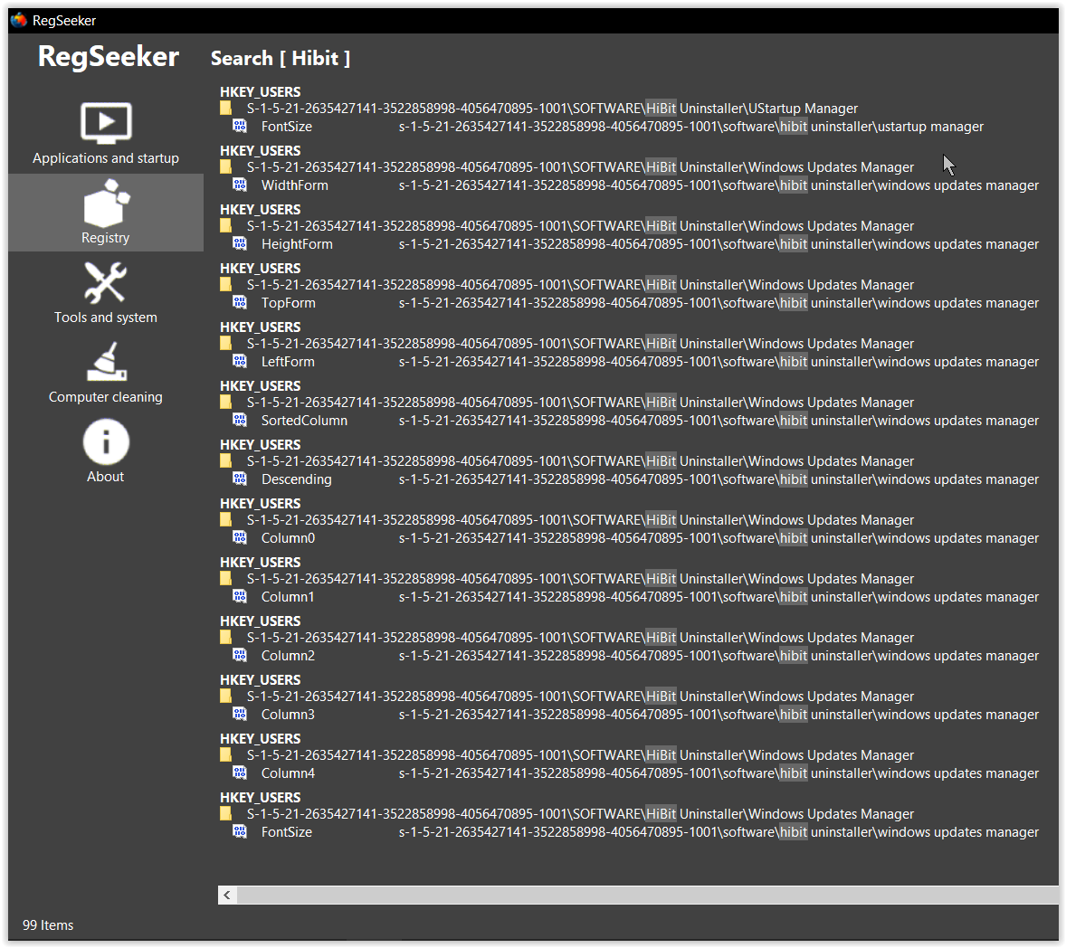1066x948 pixels.
Task: Click the horizontal scrollbar track
Action: 646,895
